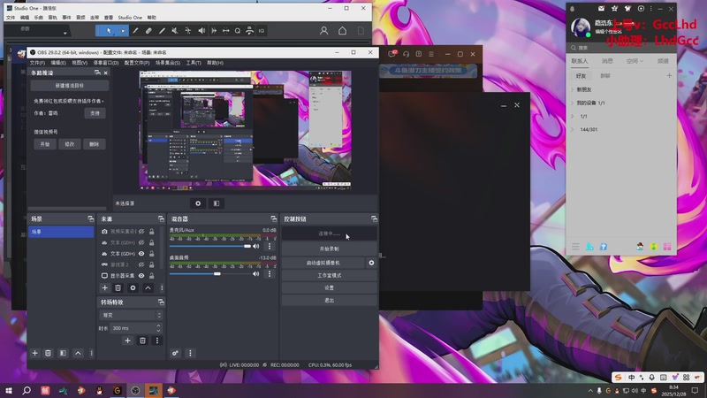707x398 pixels.
Task: Mute the 桌面音频 channel
Action: click(256, 274)
